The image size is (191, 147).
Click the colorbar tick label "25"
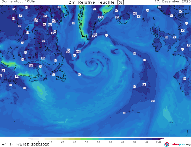[63, 142]
